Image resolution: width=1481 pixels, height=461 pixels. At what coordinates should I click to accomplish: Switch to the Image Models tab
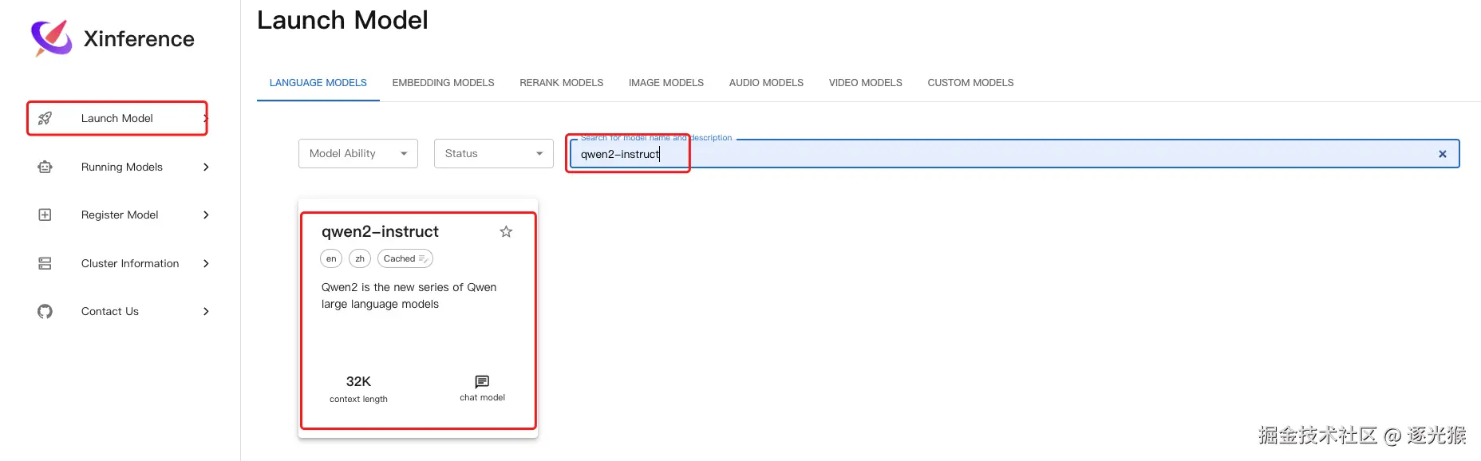(666, 83)
